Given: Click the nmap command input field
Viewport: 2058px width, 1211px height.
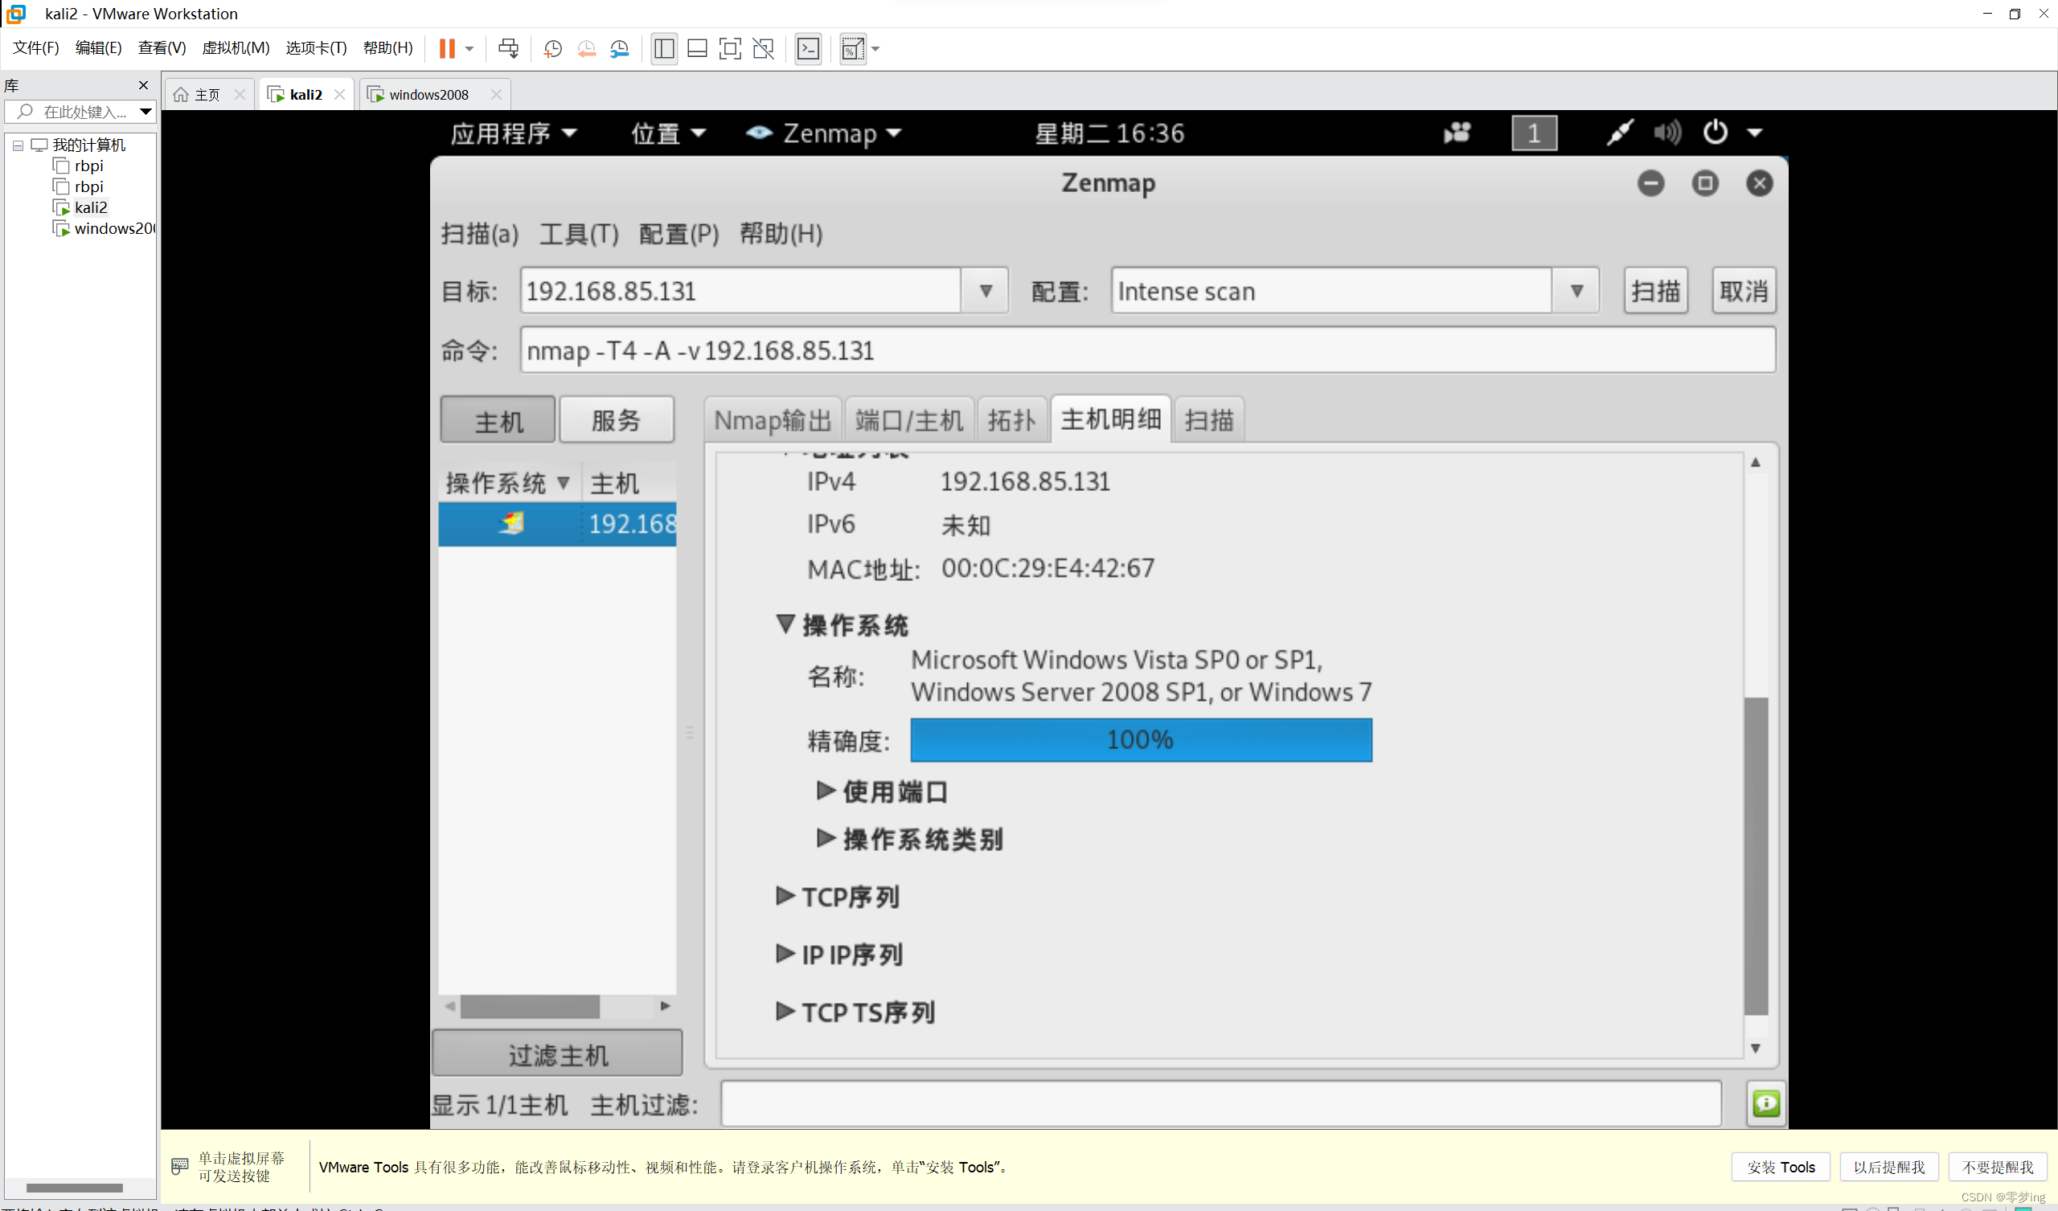Looking at the screenshot, I should (x=1146, y=350).
